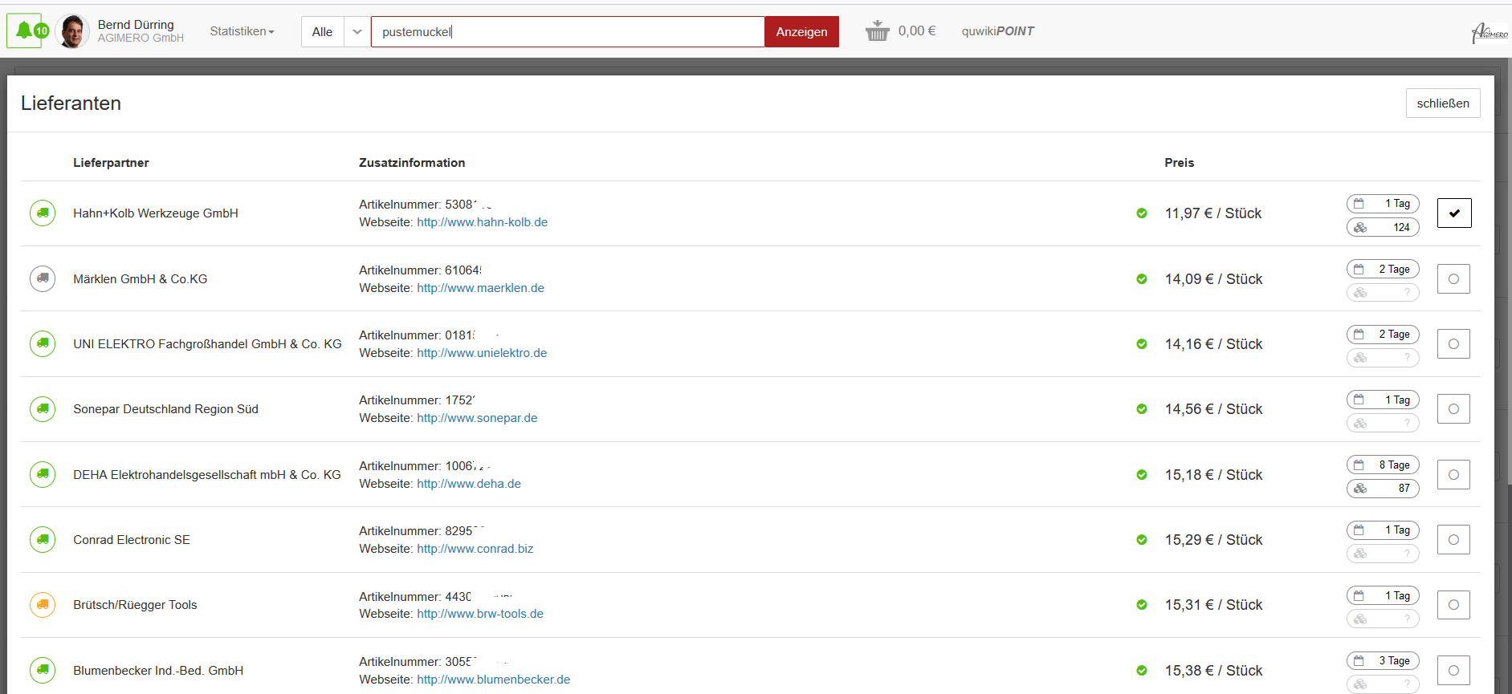The width and height of the screenshot is (1512, 694).
Task: Click the truck icon for Blumenbecker
Action: pos(43,670)
